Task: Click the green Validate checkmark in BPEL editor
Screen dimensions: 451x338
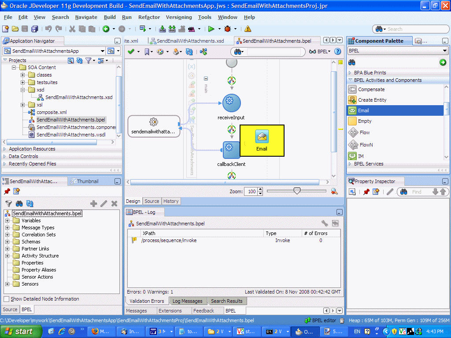Action: [131, 51]
